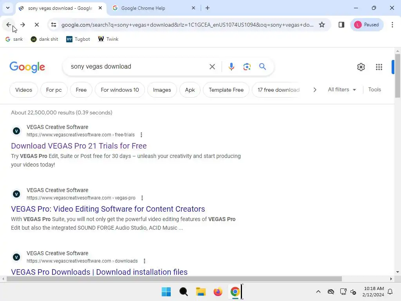Open more options for vegas-pro result
The height and width of the screenshot is (301, 401).
pyautogui.click(x=142, y=198)
